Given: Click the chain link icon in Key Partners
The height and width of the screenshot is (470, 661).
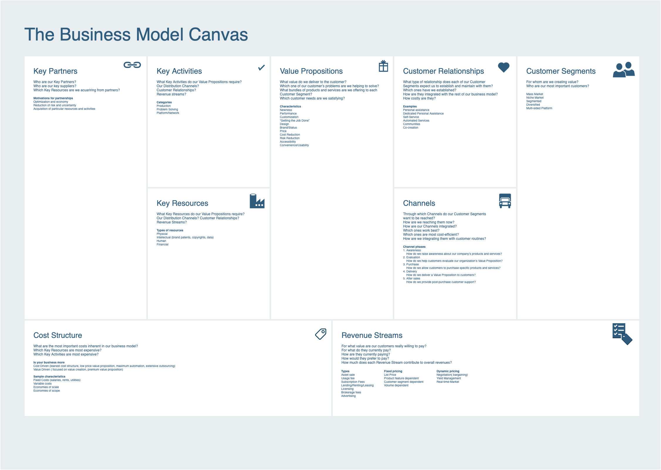Looking at the screenshot, I should tap(132, 65).
